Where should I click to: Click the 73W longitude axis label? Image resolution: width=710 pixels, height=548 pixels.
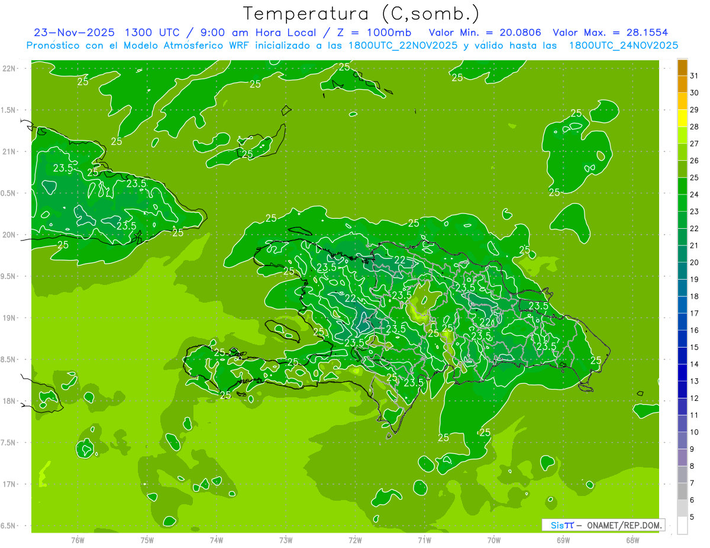[x=286, y=540]
